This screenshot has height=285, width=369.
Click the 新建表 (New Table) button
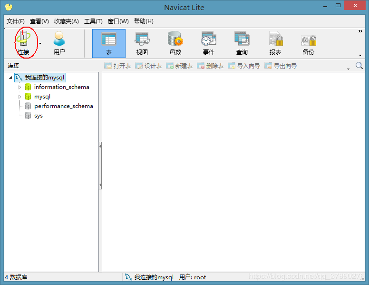pos(179,66)
